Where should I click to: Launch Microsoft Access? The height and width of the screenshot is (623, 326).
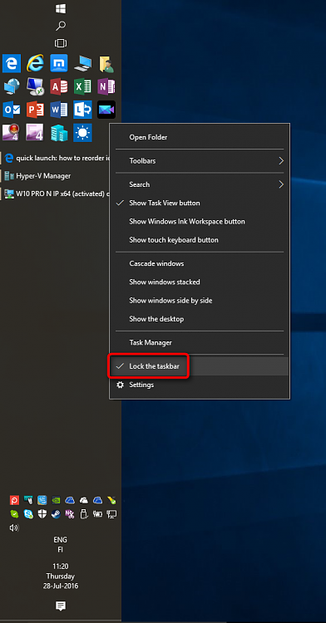pos(59,86)
